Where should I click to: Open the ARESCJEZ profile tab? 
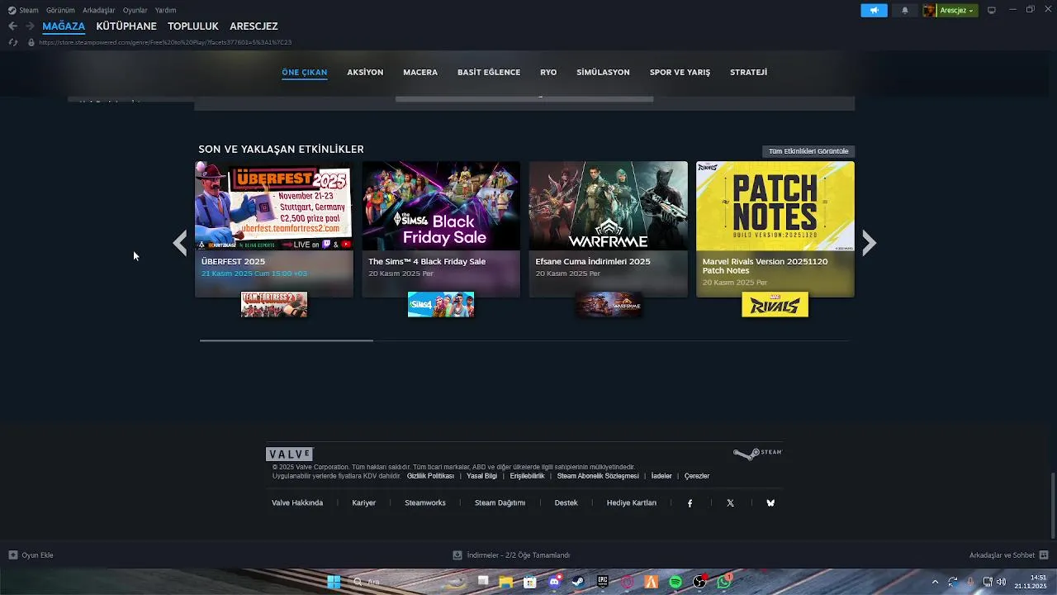pyautogui.click(x=254, y=26)
